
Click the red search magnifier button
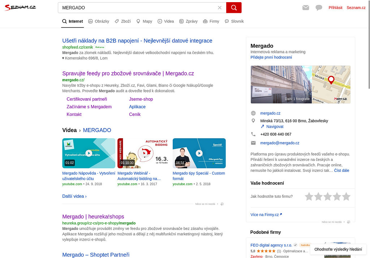[234, 8]
